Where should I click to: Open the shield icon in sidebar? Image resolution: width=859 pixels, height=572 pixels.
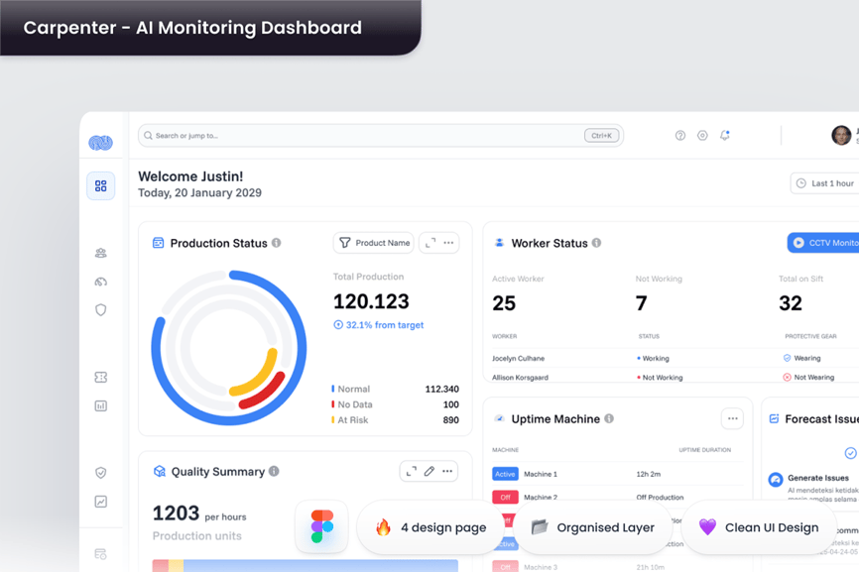click(100, 310)
